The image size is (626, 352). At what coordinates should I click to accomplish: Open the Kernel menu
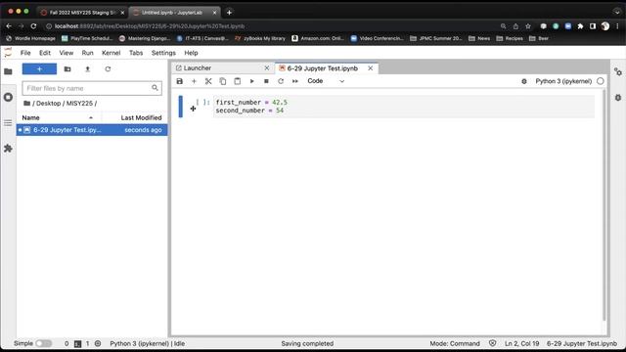[x=111, y=53]
